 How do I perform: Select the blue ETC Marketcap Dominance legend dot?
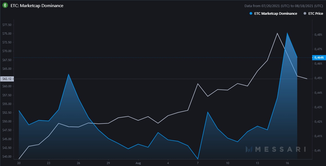251,13
